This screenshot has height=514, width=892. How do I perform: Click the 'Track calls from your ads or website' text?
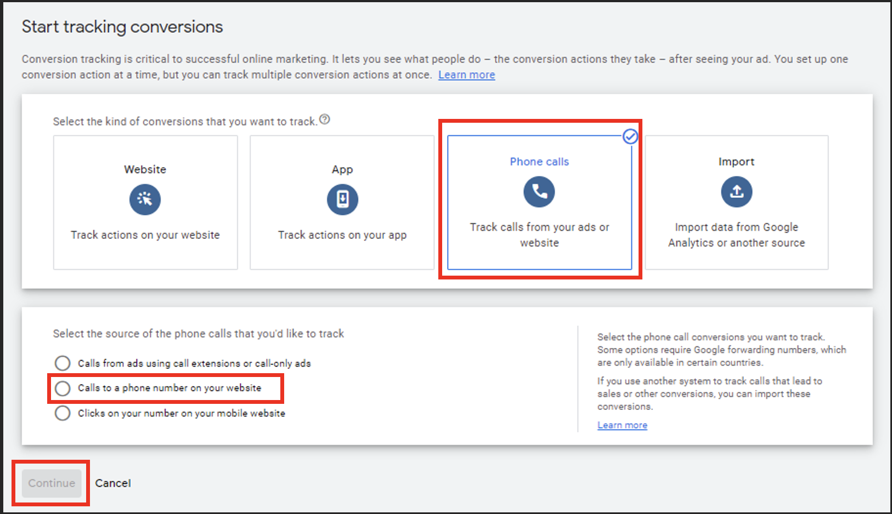point(539,235)
